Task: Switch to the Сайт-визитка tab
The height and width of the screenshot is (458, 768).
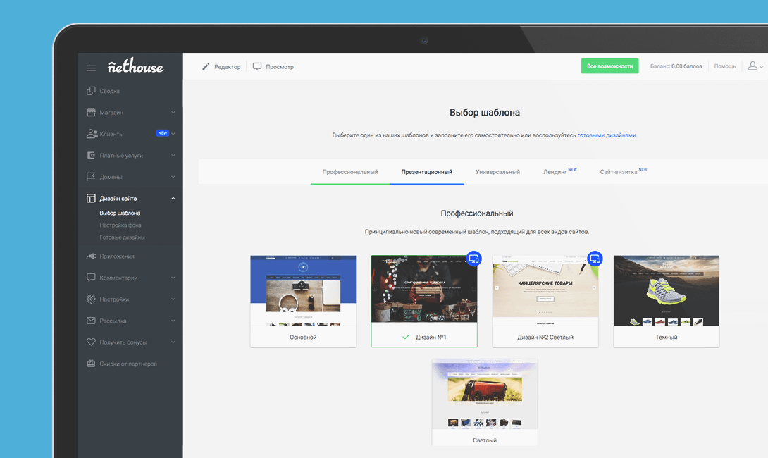Action: tap(623, 171)
